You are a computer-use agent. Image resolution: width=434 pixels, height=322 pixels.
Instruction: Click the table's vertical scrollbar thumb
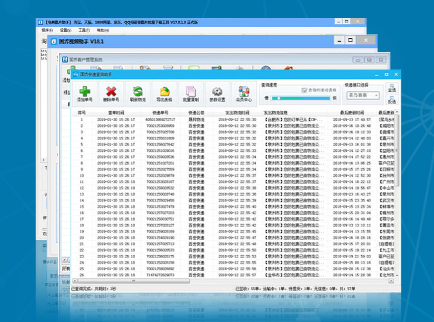(x=397, y=150)
